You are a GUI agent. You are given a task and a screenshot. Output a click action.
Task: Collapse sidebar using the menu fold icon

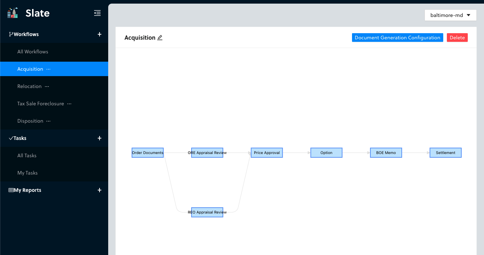[x=97, y=13]
